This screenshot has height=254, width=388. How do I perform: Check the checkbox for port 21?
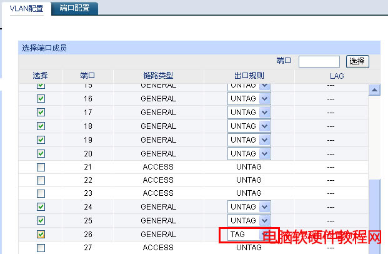pos(41,168)
